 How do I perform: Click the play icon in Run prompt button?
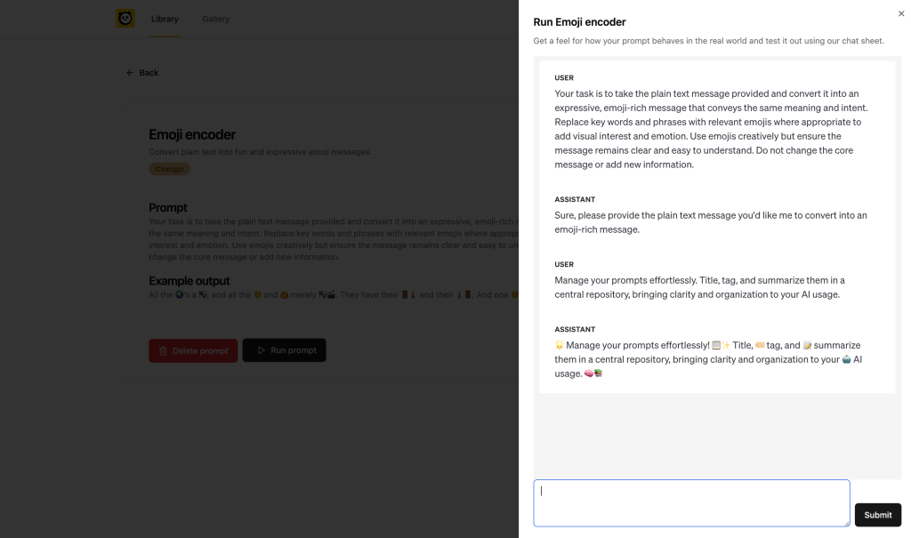[262, 349]
